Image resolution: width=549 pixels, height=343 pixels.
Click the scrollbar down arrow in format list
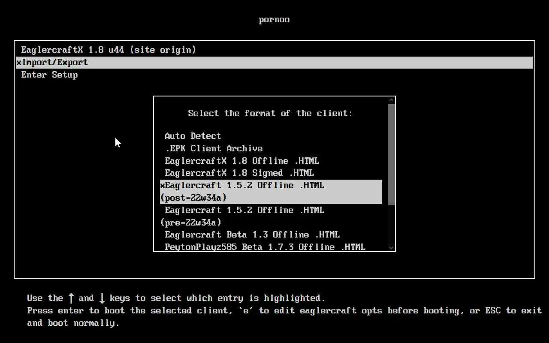(x=391, y=247)
